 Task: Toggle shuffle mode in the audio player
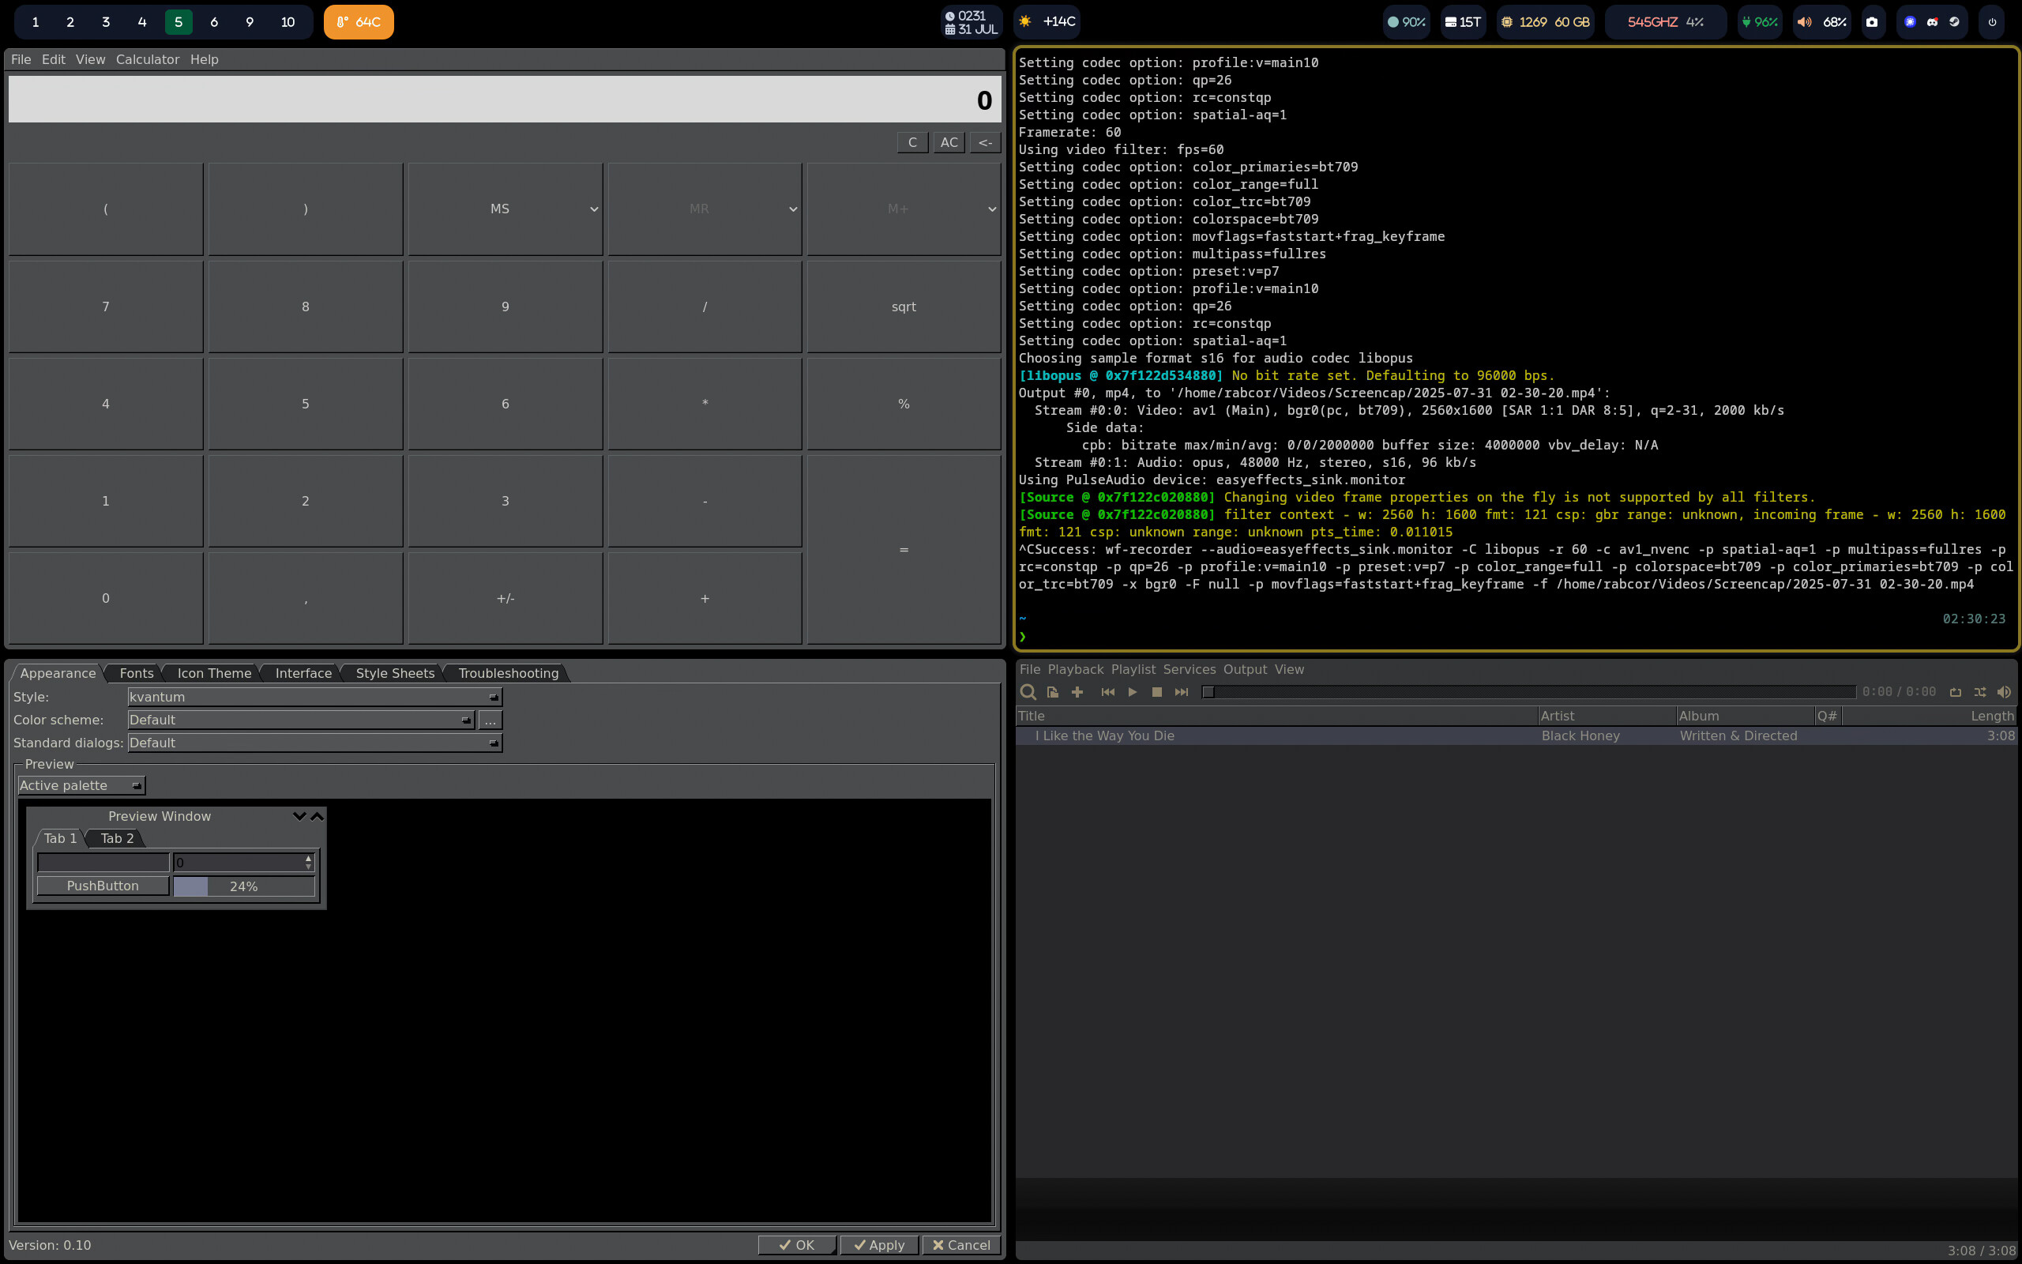(x=1979, y=692)
